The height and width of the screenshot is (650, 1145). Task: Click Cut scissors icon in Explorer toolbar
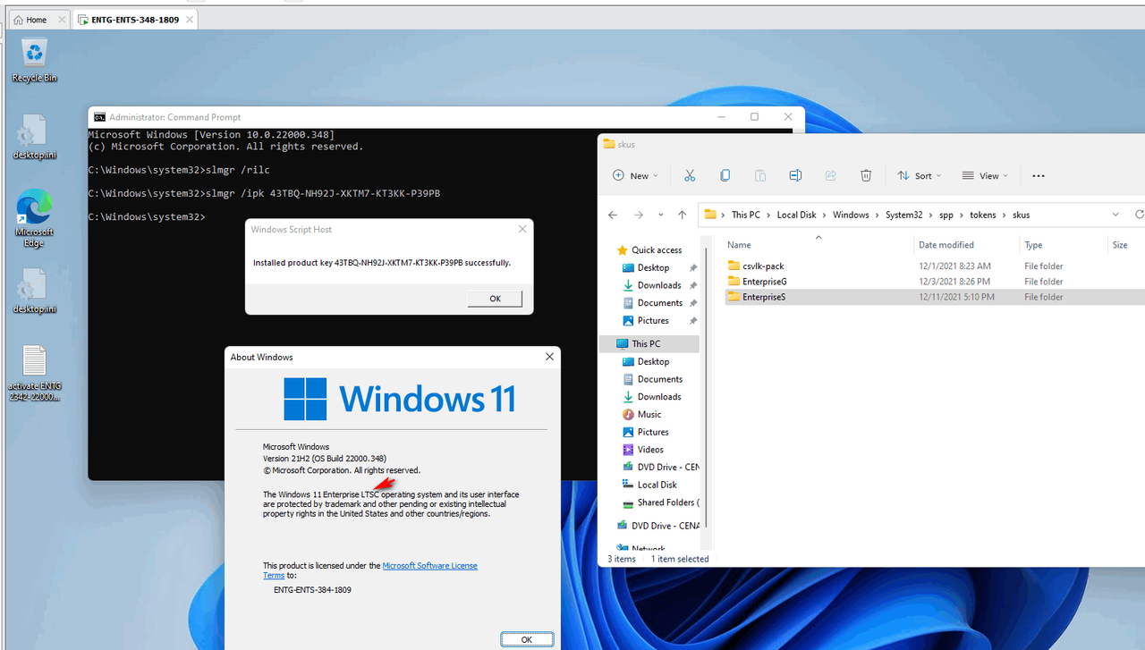point(690,176)
